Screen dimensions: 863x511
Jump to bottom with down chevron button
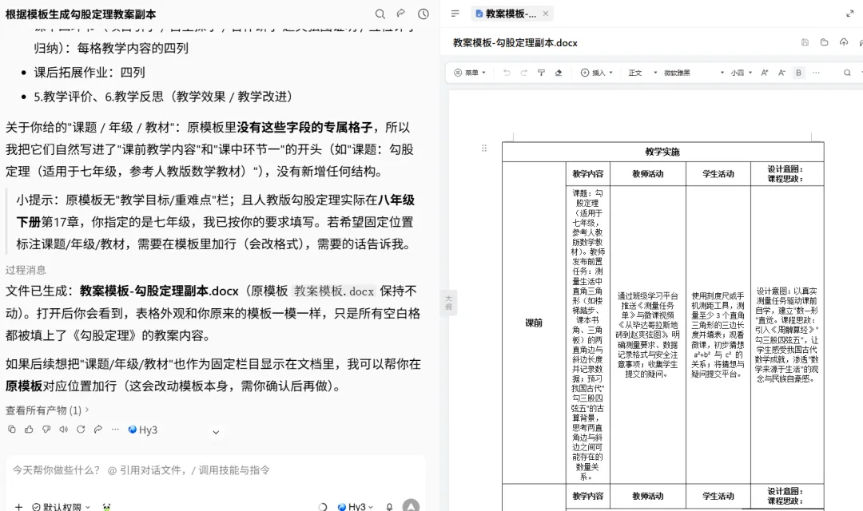(216, 432)
